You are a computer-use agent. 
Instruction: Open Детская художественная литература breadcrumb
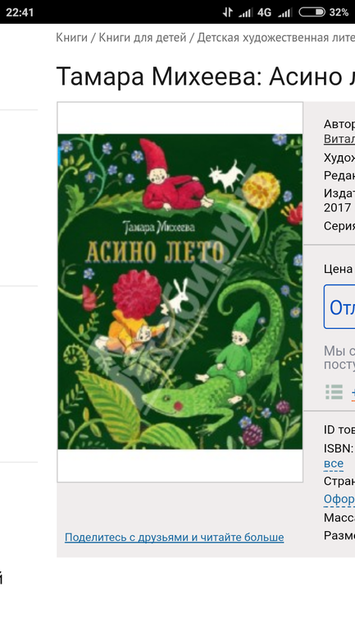(275, 38)
